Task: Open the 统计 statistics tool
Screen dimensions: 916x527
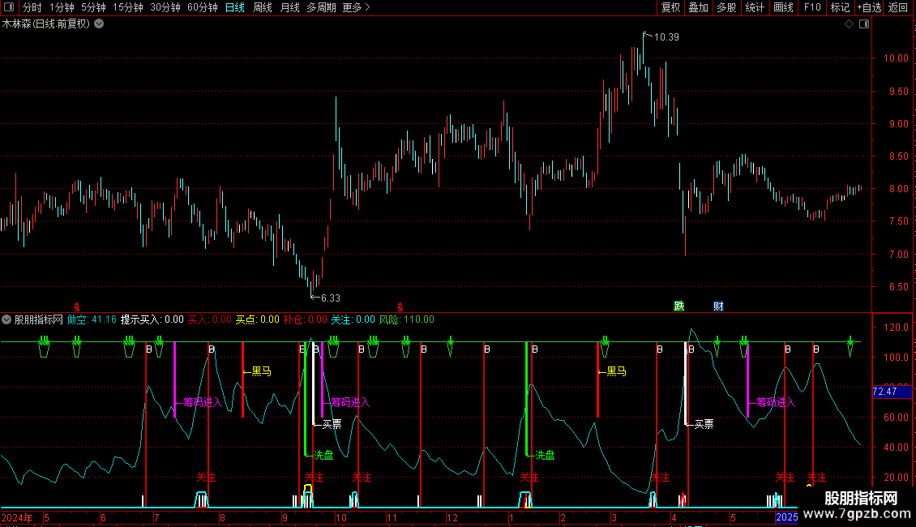Action: [755, 7]
